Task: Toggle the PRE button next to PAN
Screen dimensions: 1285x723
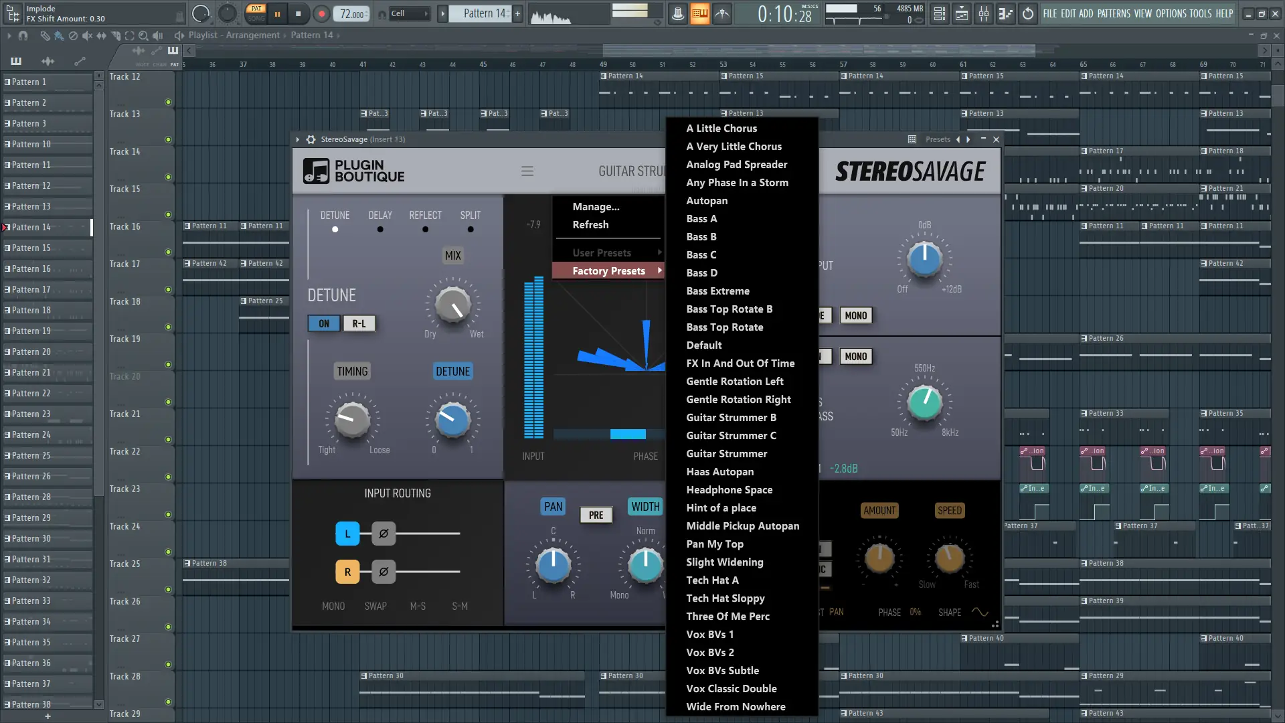Action: [596, 515]
